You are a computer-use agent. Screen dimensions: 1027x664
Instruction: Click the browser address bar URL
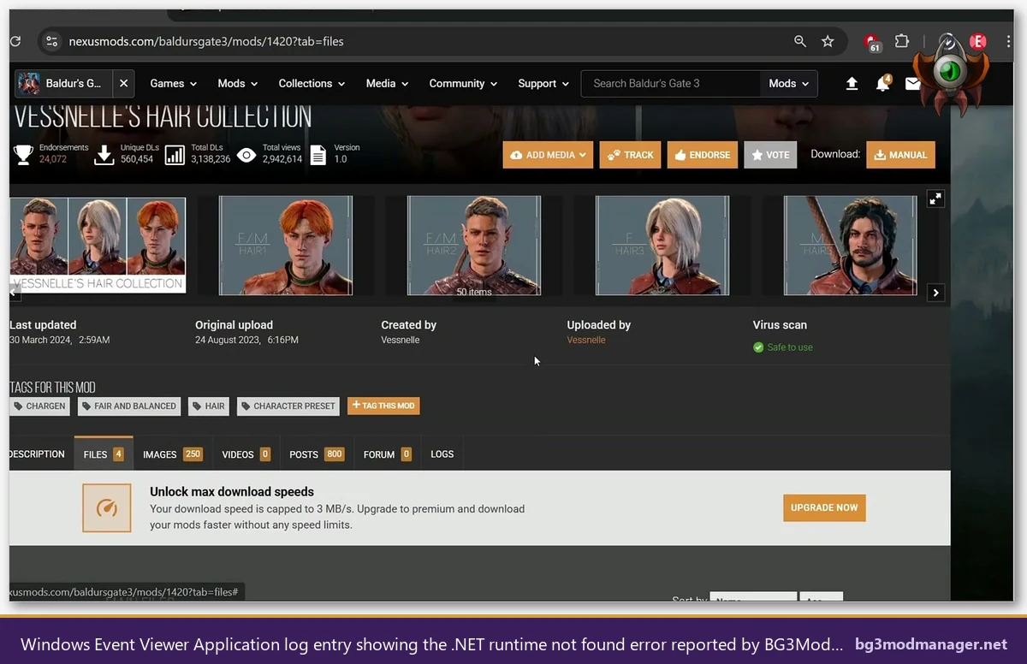pos(206,41)
